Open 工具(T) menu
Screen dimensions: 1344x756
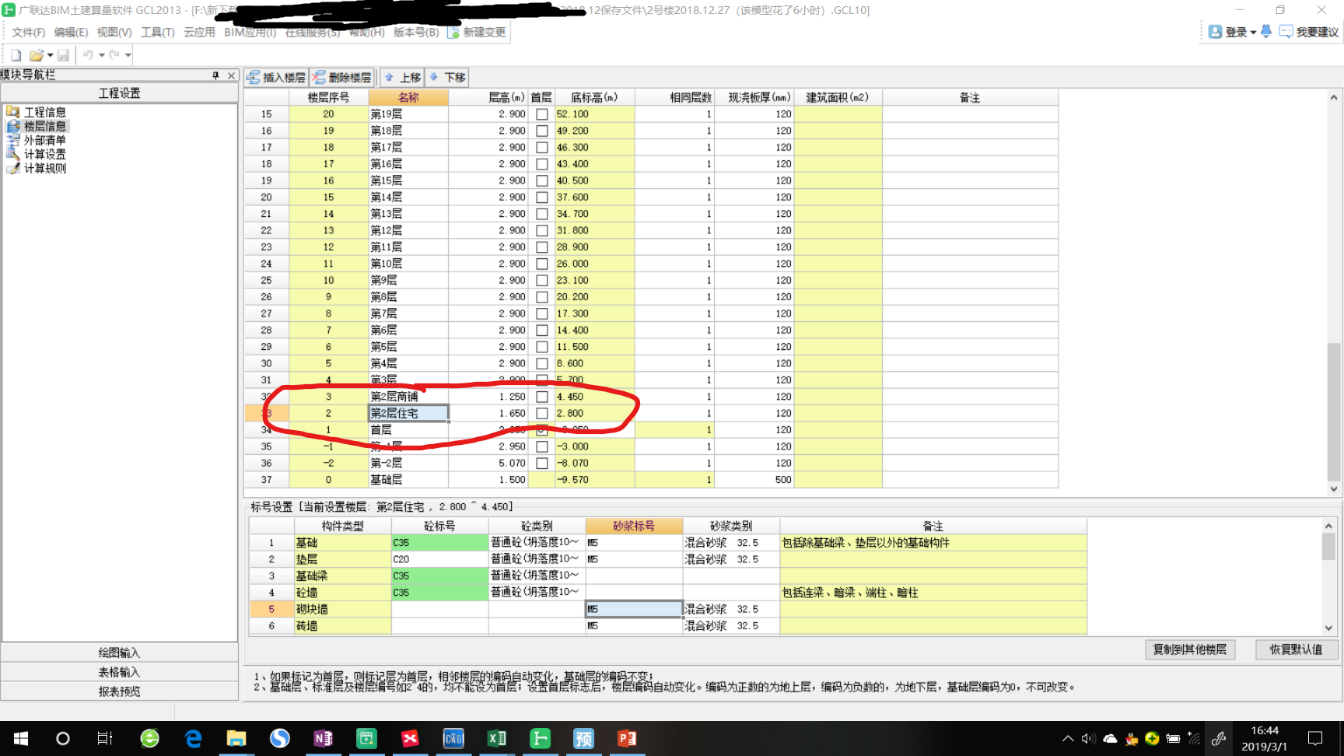(x=157, y=32)
